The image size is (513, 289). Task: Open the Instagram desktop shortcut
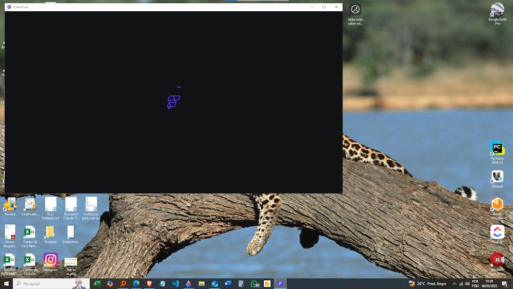point(50,262)
